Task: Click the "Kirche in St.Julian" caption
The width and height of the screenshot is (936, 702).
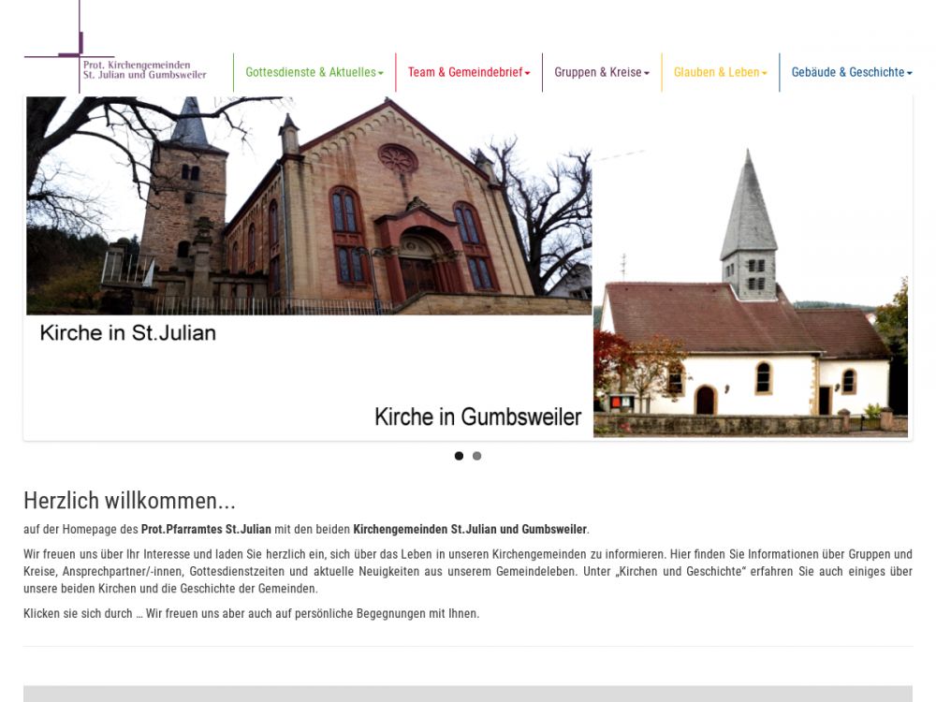Action: [127, 332]
